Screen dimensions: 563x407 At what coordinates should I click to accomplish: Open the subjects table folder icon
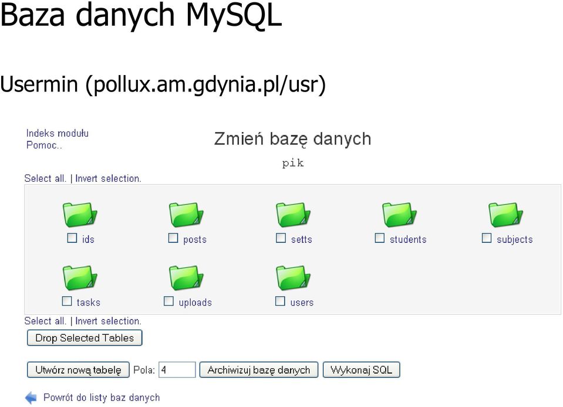(x=505, y=215)
